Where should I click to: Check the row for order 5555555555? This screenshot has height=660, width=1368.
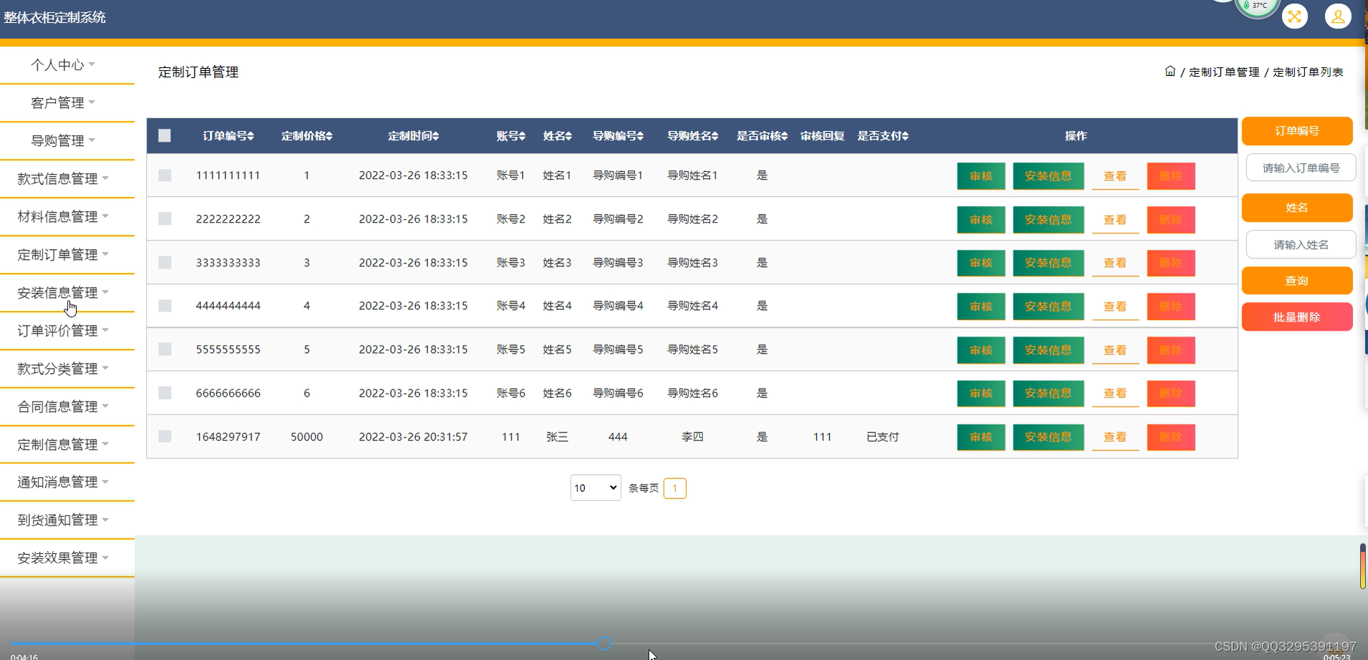pyautogui.click(x=165, y=349)
